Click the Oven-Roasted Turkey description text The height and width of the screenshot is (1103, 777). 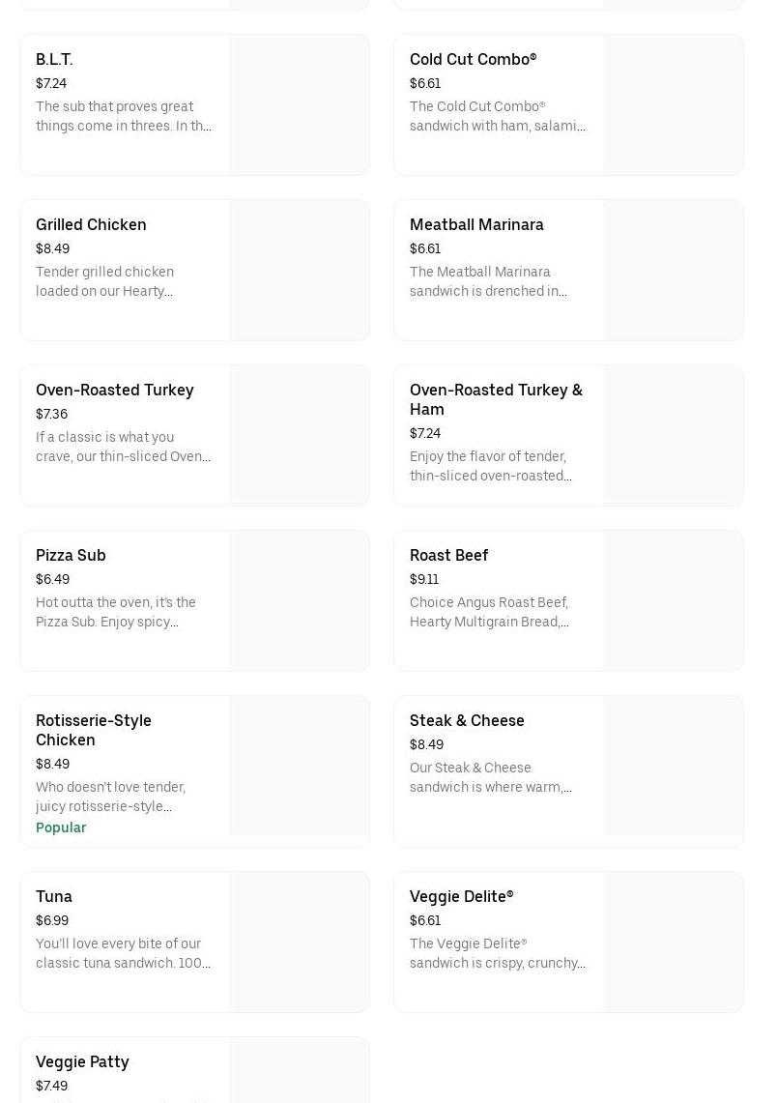tap(123, 447)
